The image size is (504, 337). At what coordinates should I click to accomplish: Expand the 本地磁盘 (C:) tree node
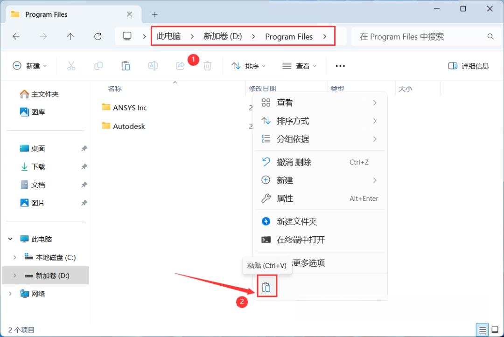pos(15,257)
